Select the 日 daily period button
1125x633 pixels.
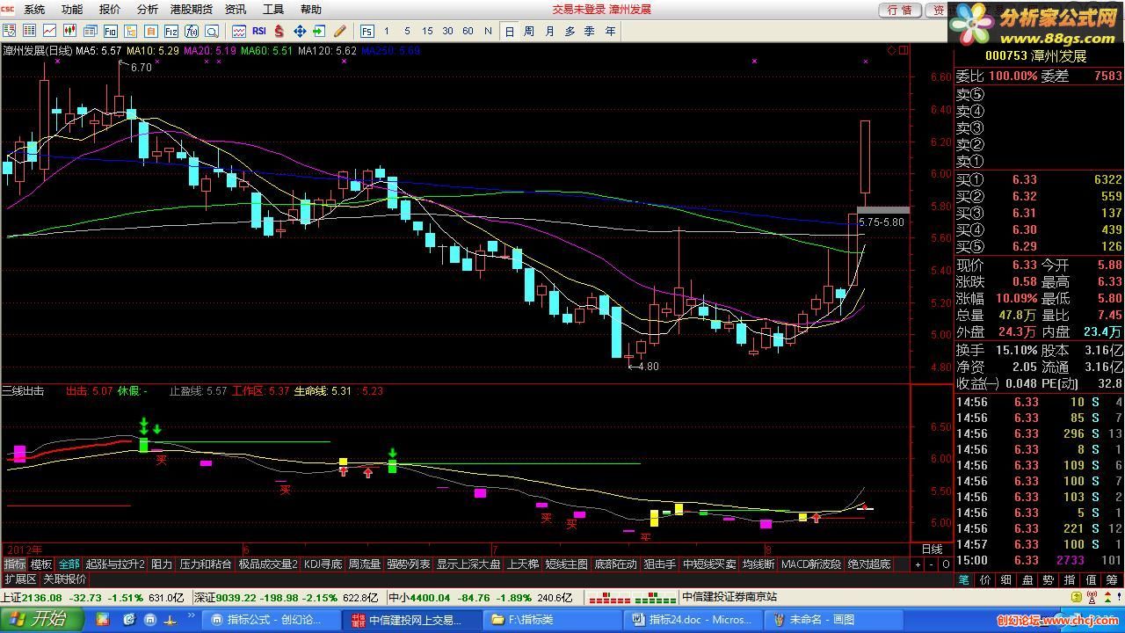pos(509,31)
